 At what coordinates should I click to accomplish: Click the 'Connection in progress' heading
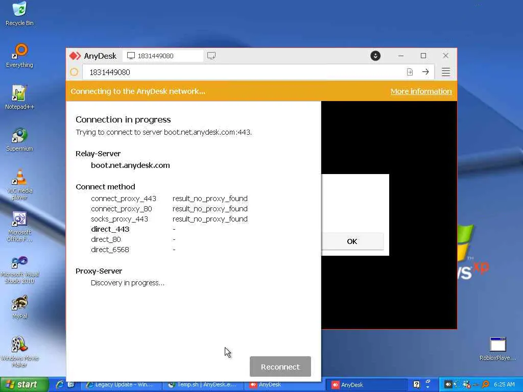(x=123, y=119)
